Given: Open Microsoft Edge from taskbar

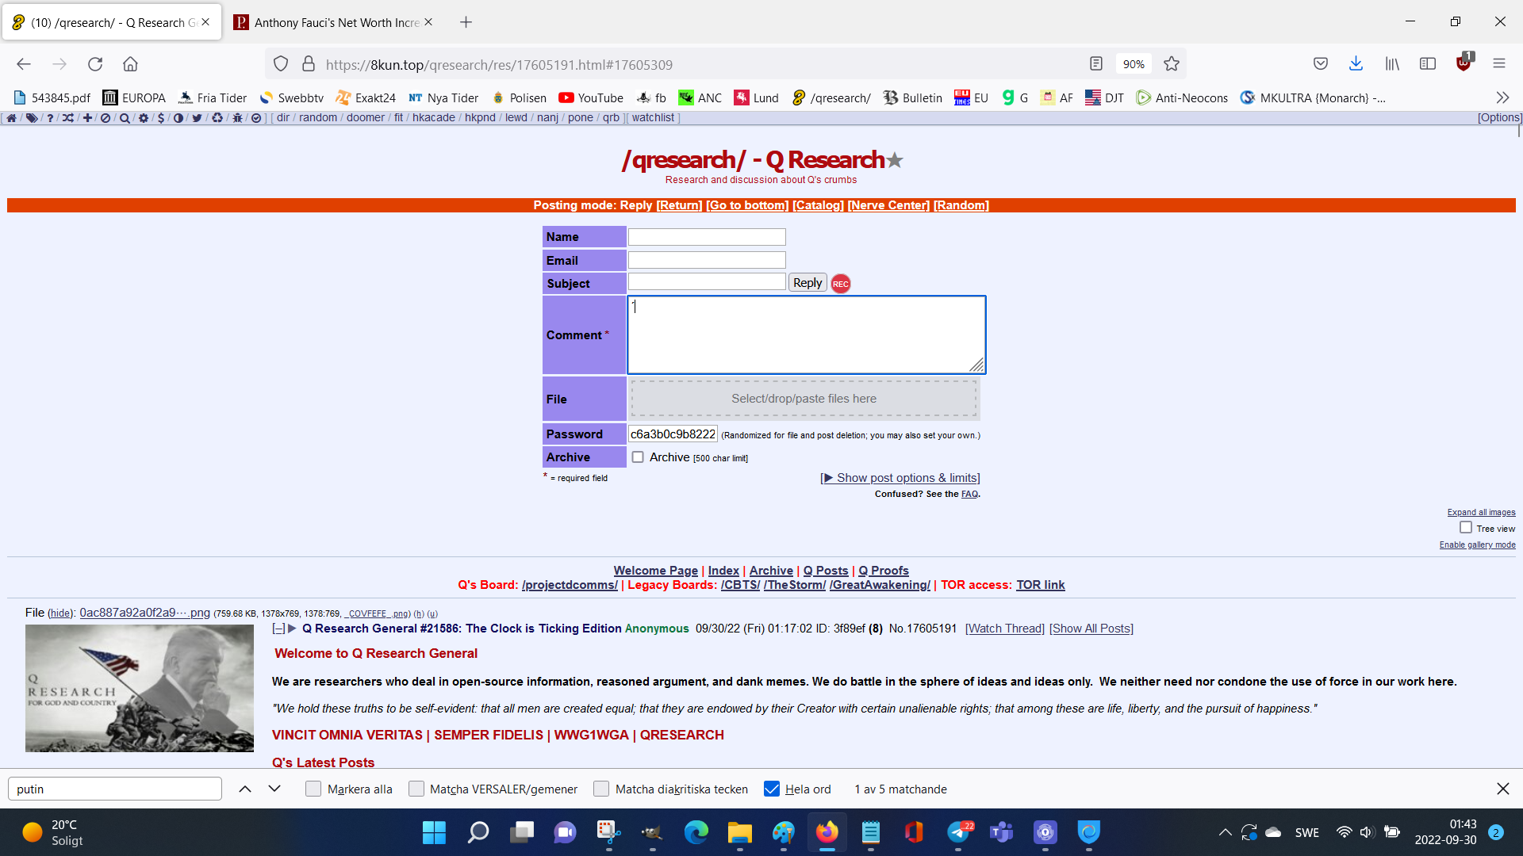Looking at the screenshot, I should (x=696, y=832).
